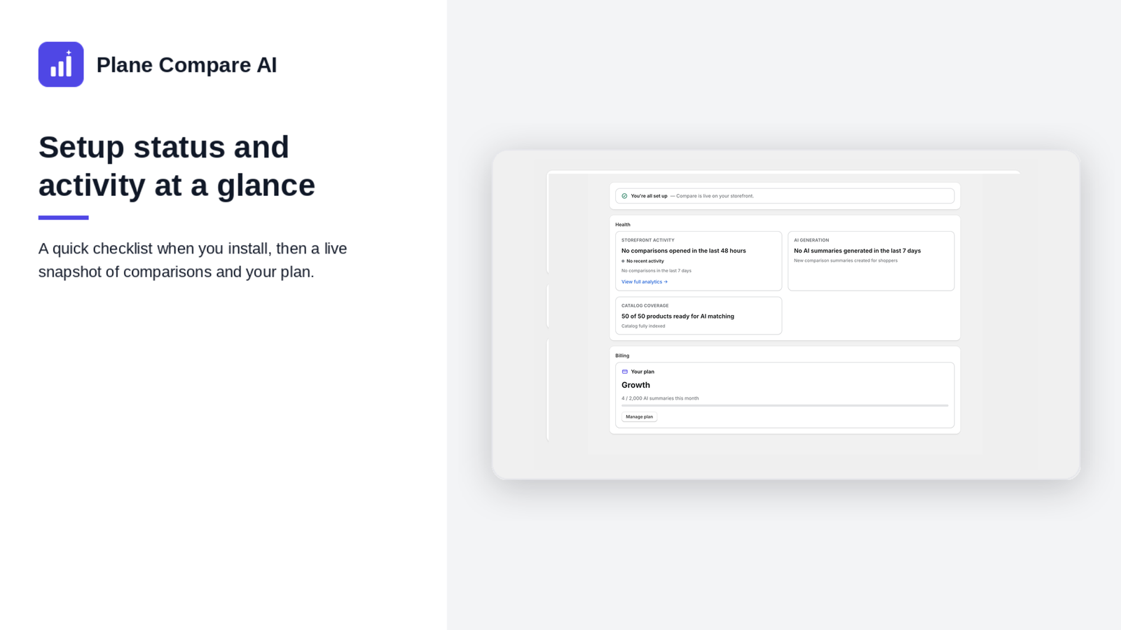Click the purple divider under the headline
This screenshot has height=630, width=1121.
[x=64, y=218]
